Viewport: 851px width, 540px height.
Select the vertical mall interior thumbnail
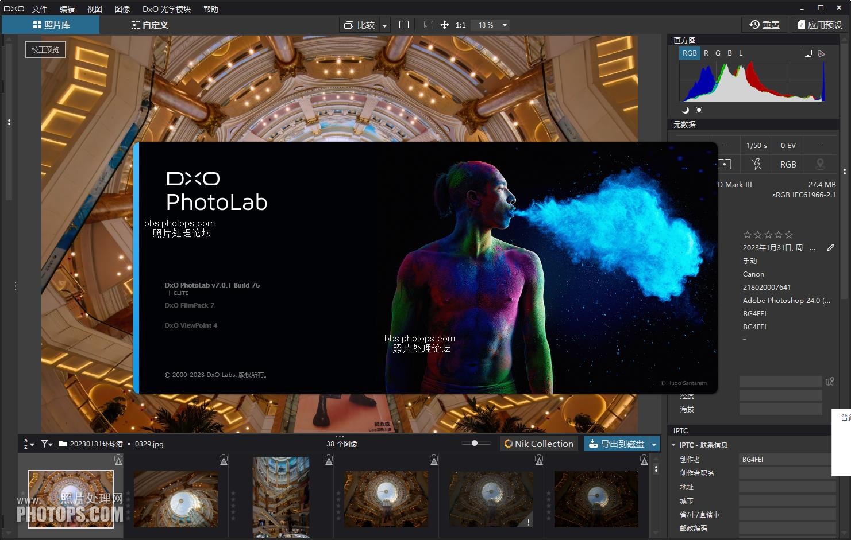click(281, 497)
